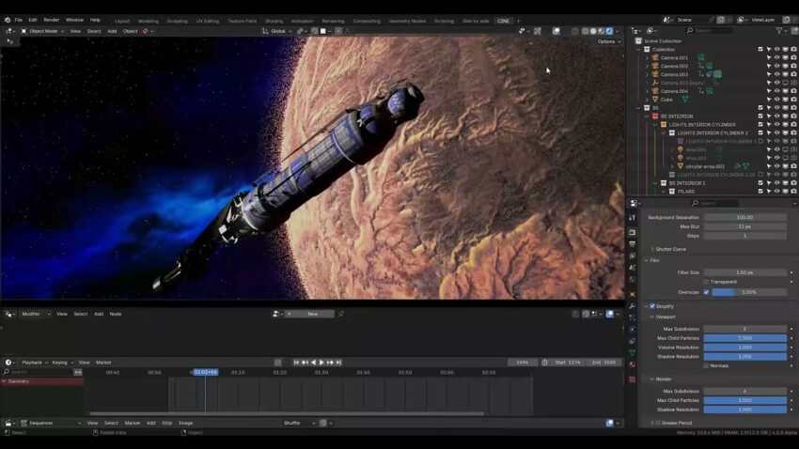Switch to the Compositing workspace tab
Image resolution: width=799 pixels, height=449 pixels.
pyautogui.click(x=367, y=21)
